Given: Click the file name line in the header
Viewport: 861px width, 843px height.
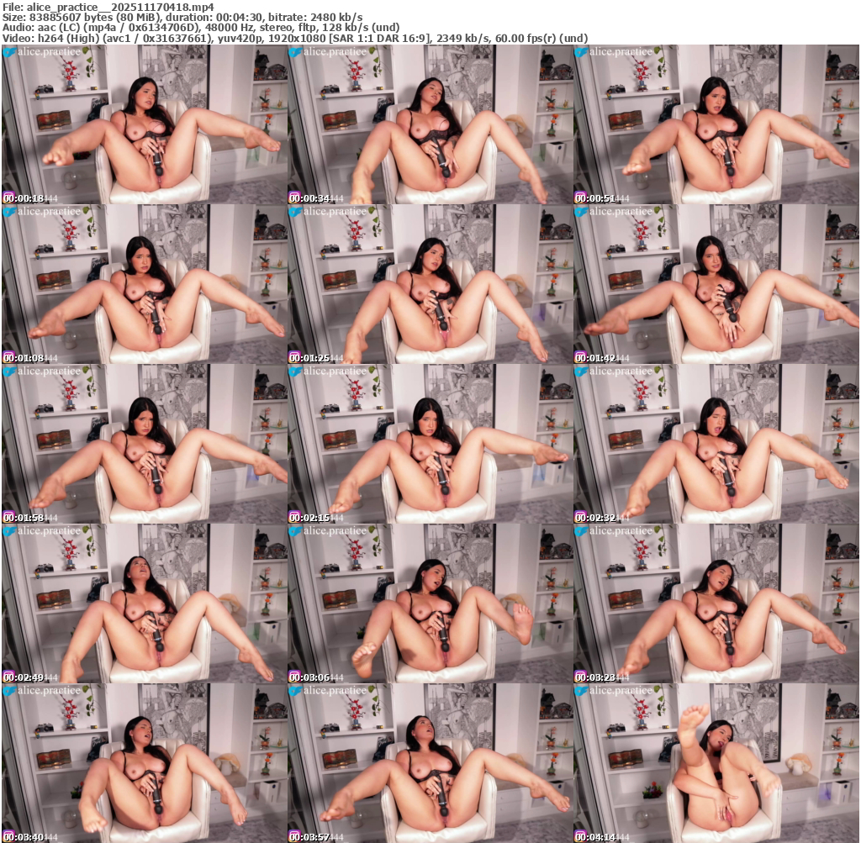Looking at the screenshot, I should (x=108, y=6).
